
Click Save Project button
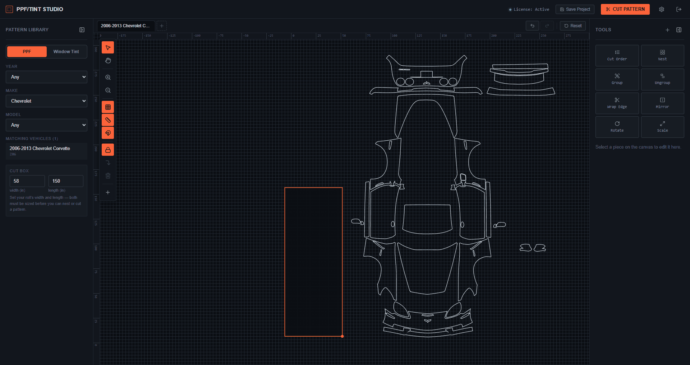[575, 9]
